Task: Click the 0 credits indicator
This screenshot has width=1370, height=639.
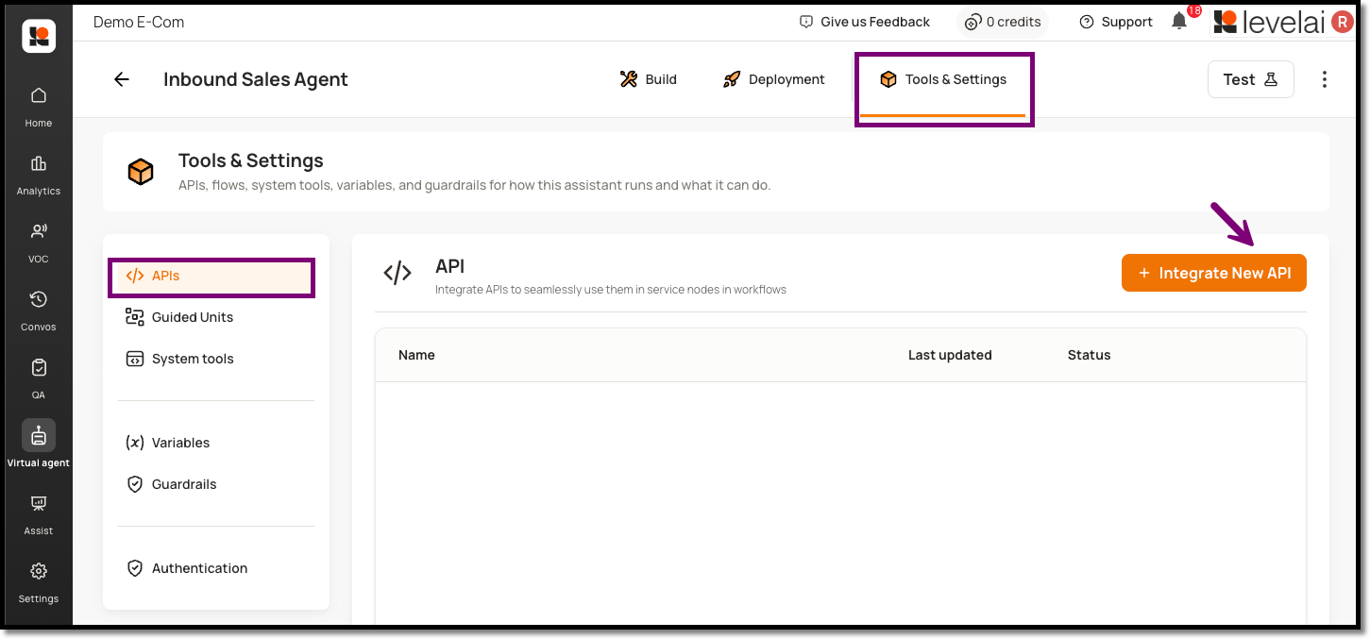Action: pos(1003,22)
